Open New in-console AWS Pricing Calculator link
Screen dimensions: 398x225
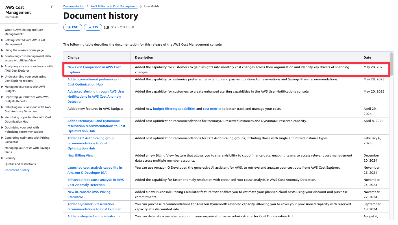(x=89, y=194)
